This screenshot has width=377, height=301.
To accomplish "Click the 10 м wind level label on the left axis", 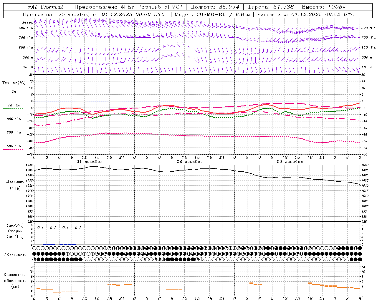I will pos(28,67).
